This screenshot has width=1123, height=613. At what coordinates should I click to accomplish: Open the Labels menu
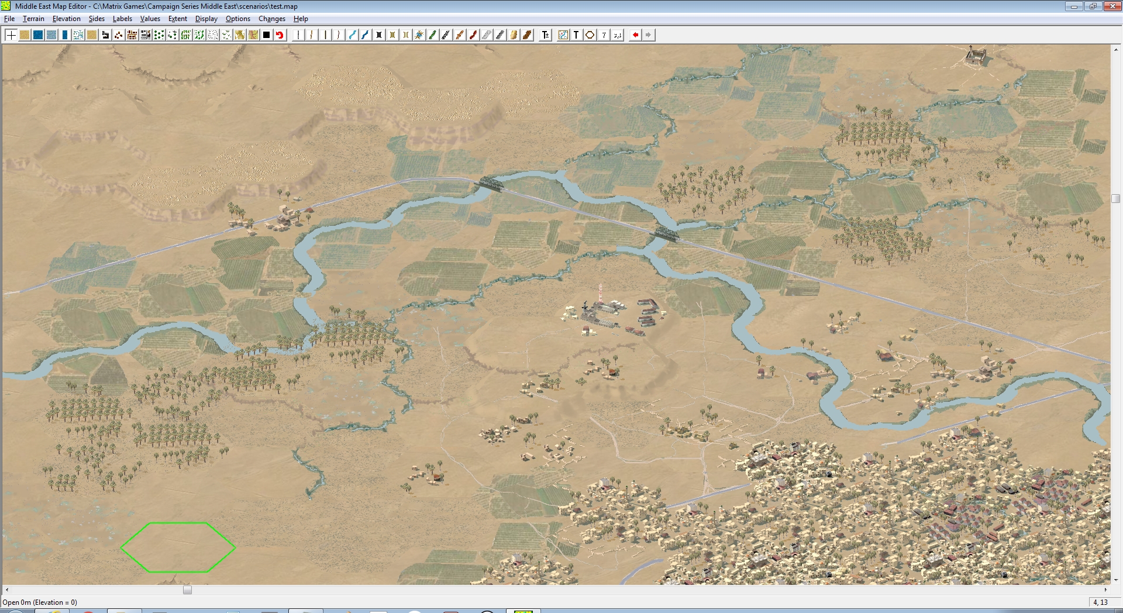(x=122, y=19)
